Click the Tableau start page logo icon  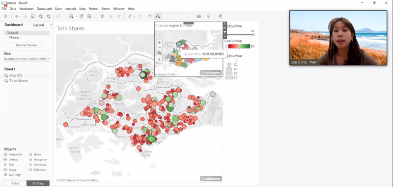coord(5,16)
